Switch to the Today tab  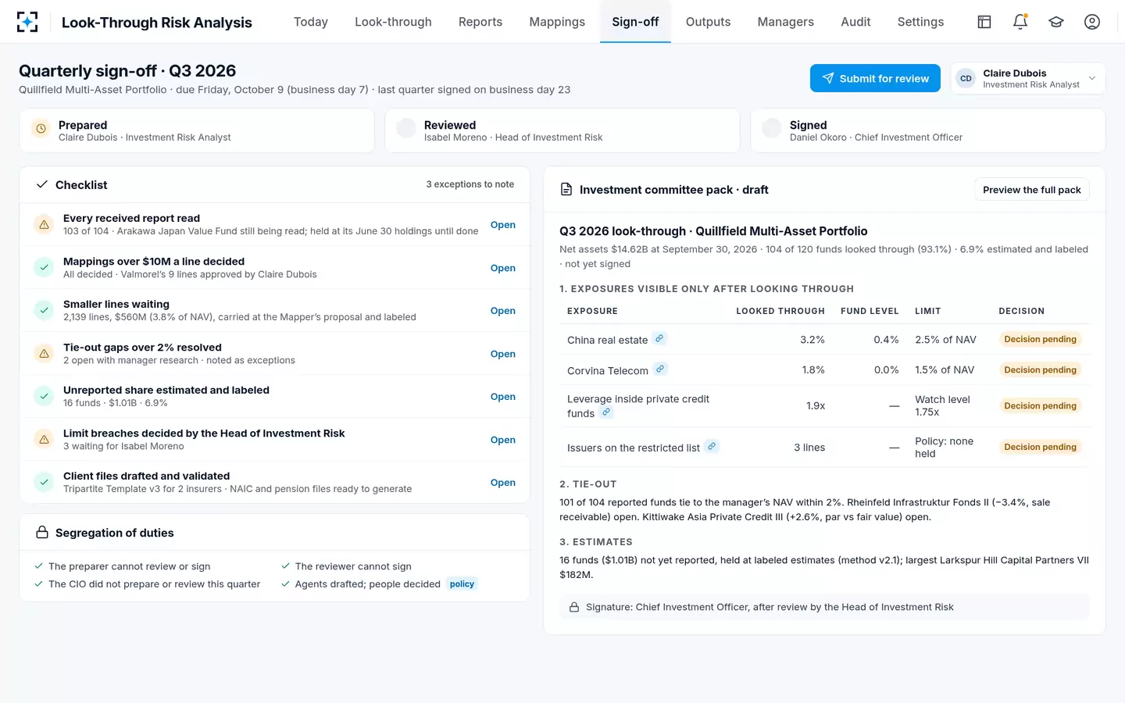coord(311,22)
